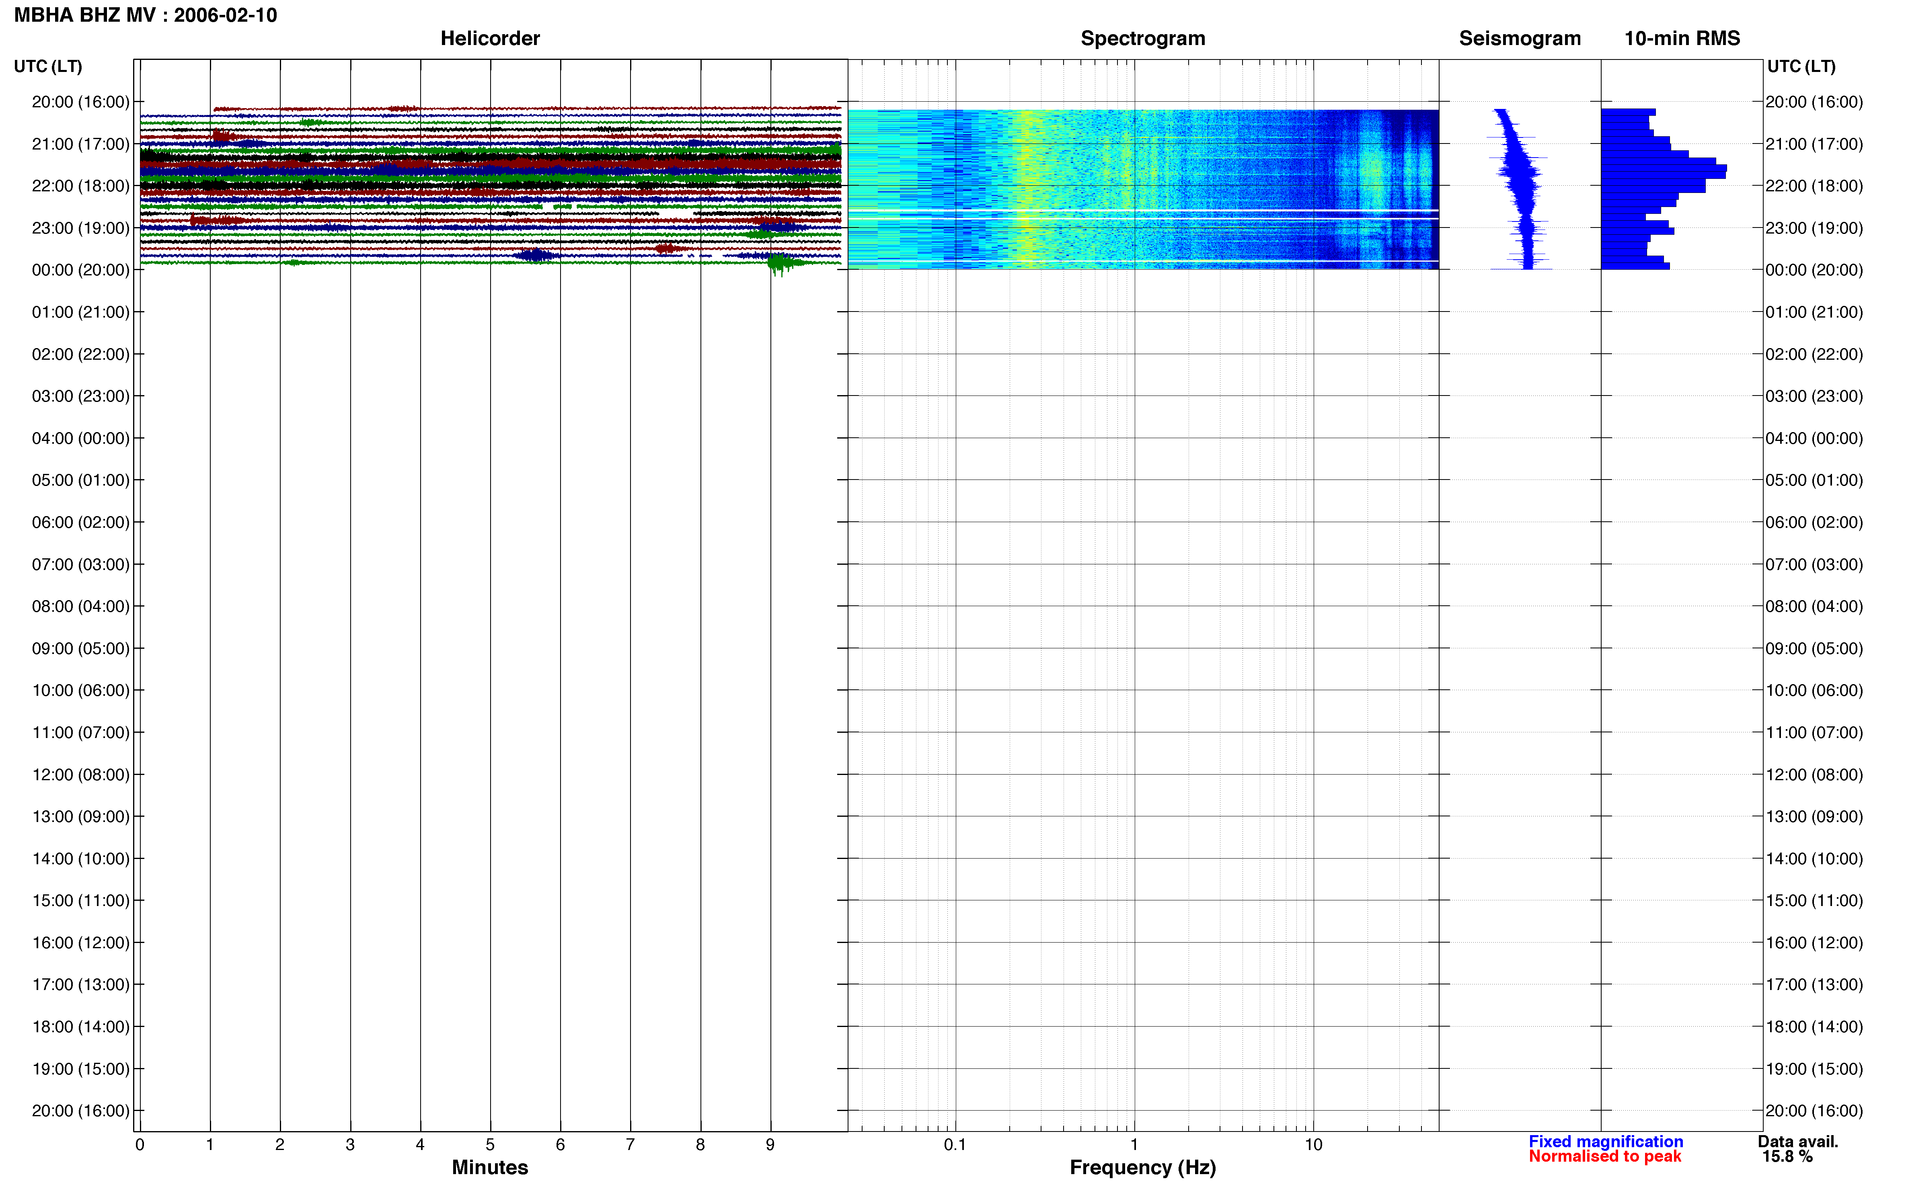
Task: Click '09:00 (05:00)' on the RMS time axis
Action: click(x=1815, y=649)
